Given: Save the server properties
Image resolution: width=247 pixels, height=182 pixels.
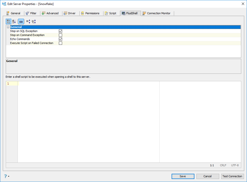Looking at the screenshot, I should 183,176.
